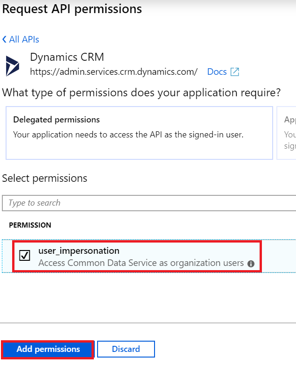Image resolution: width=296 pixels, height=365 pixels.
Task: Uncheck the user_impersonation checkbox
Action: pyautogui.click(x=25, y=255)
